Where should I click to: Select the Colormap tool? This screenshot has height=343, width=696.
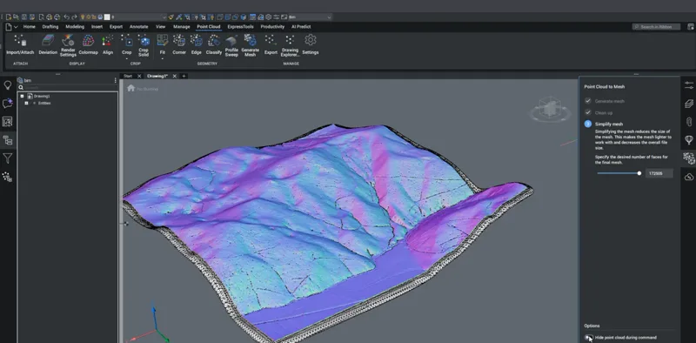[x=89, y=45]
